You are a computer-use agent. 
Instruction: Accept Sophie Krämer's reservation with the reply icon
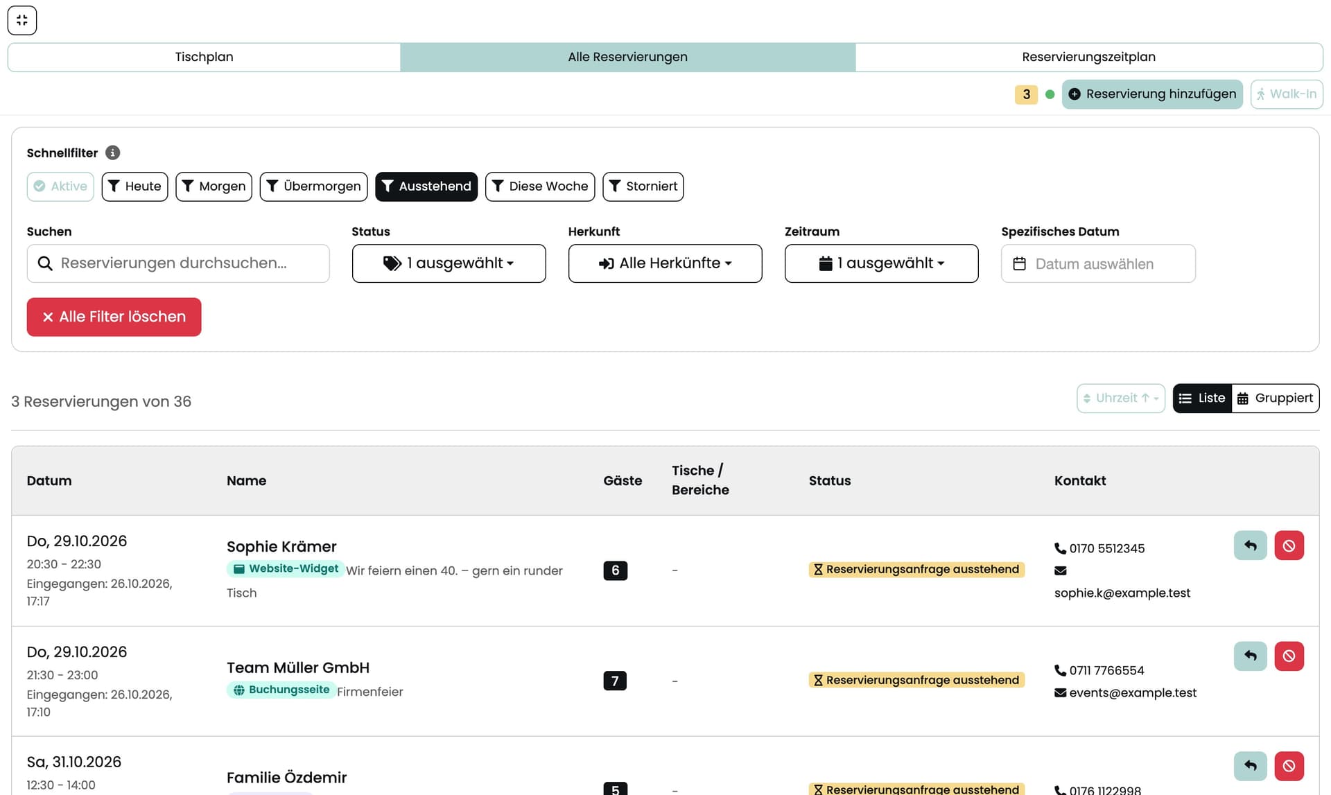(x=1250, y=545)
